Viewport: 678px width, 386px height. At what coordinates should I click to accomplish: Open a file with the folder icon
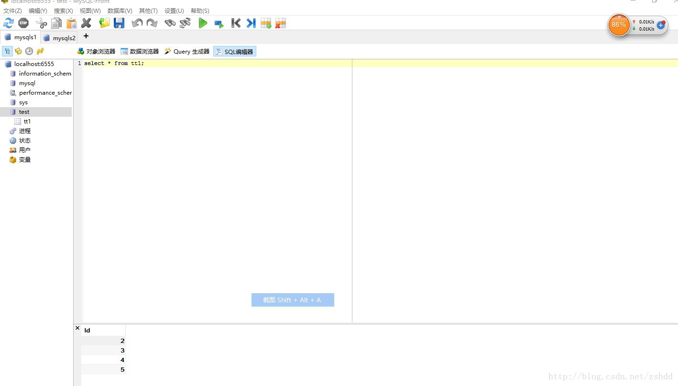pos(104,23)
